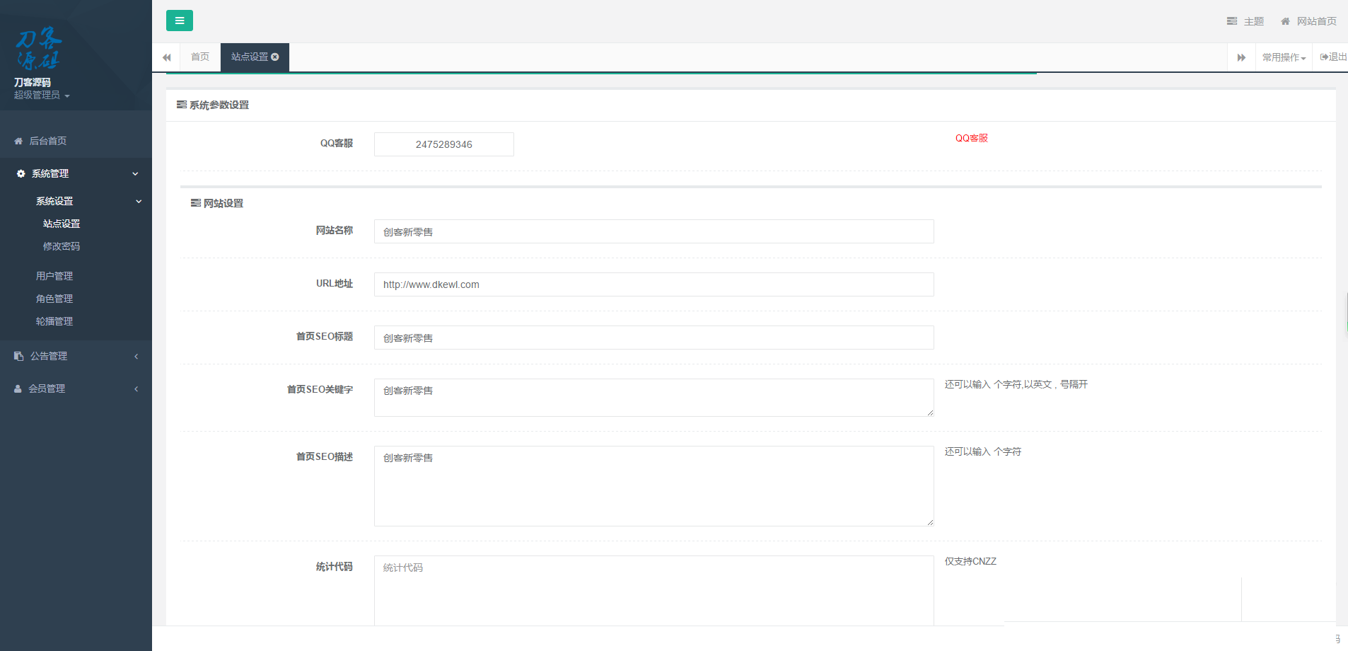1348x651 pixels.
Task: Expand the 公告管理 sidebar menu
Action: click(x=76, y=356)
